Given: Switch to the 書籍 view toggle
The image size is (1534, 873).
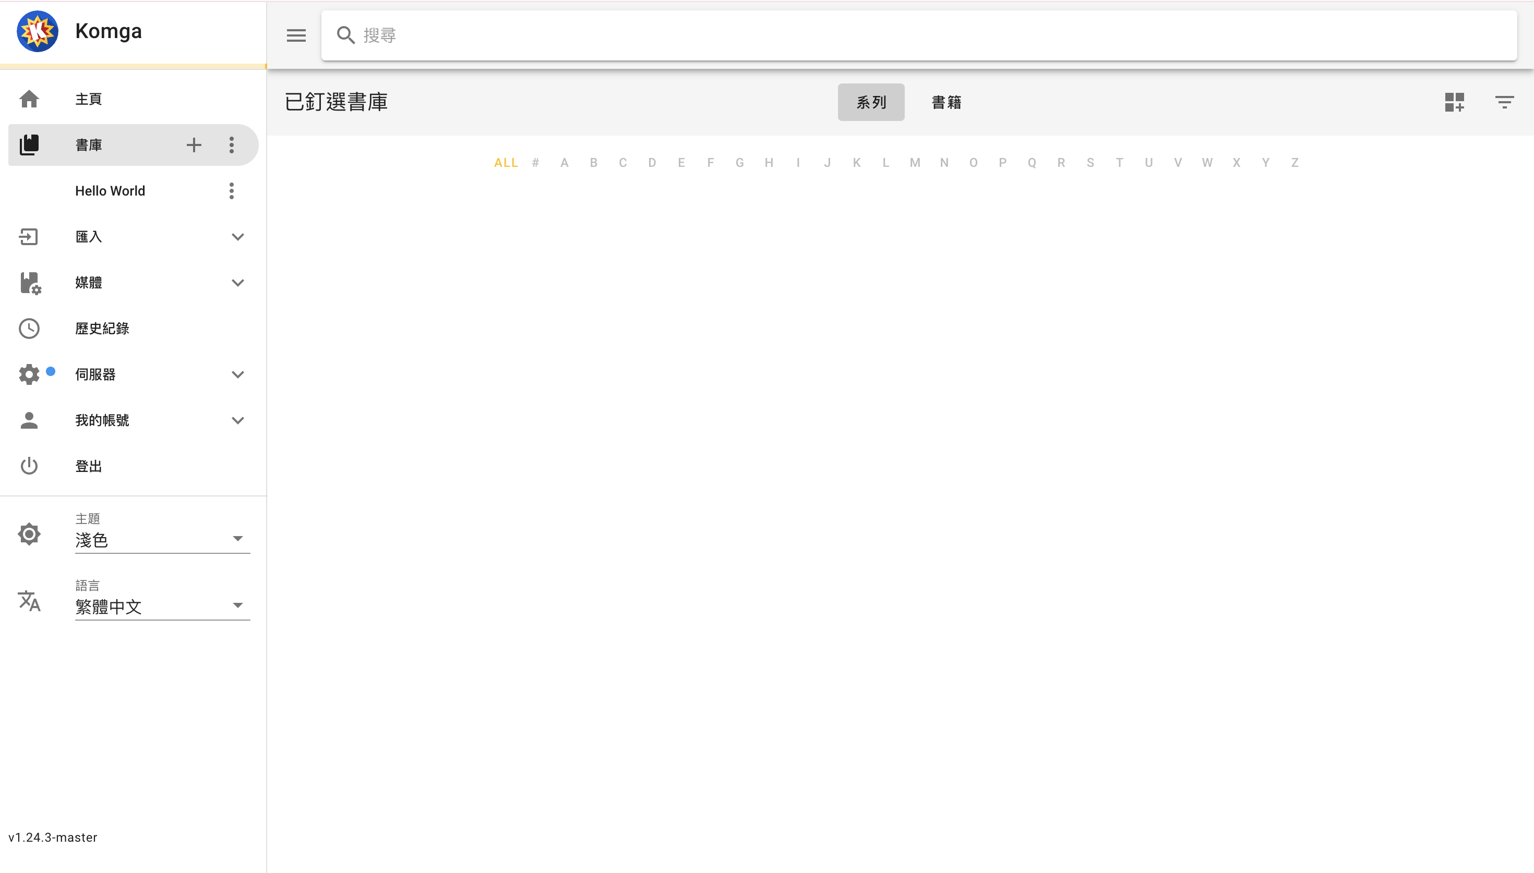Looking at the screenshot, I should 946,102.
